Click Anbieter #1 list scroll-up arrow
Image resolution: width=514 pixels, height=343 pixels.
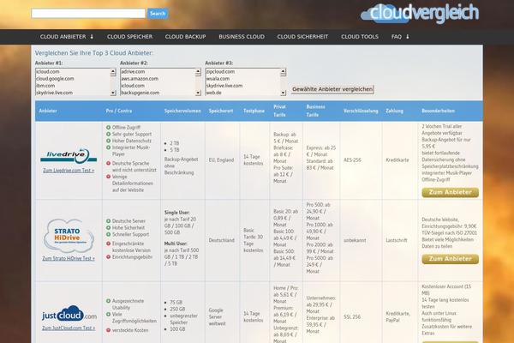click(113, 72)
